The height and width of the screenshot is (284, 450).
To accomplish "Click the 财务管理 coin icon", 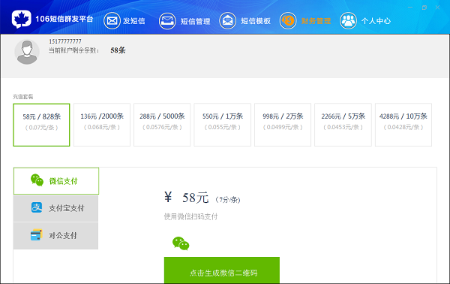I will tap(288, 21).
